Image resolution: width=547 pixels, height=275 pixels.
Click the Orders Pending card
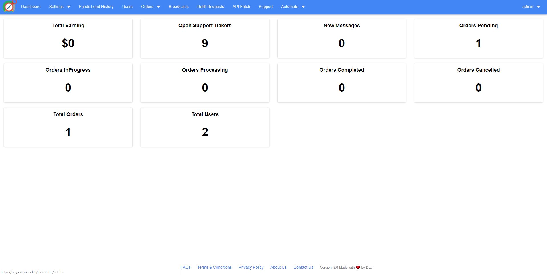[x=478, y=38]
